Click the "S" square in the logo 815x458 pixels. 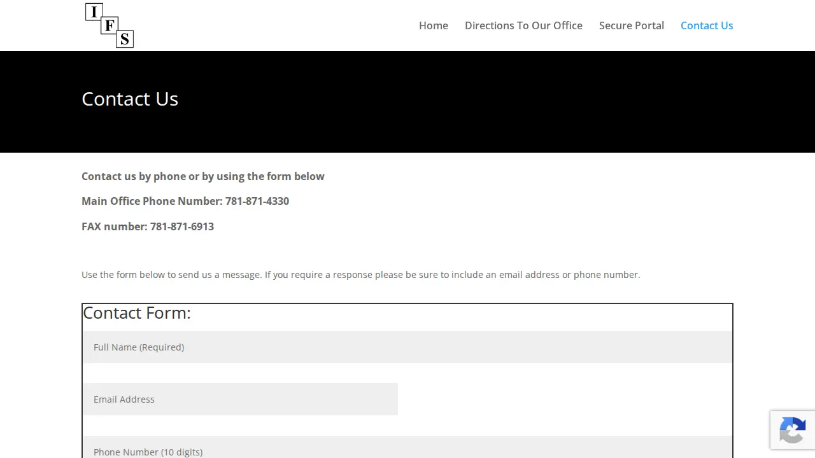(125, 39)
